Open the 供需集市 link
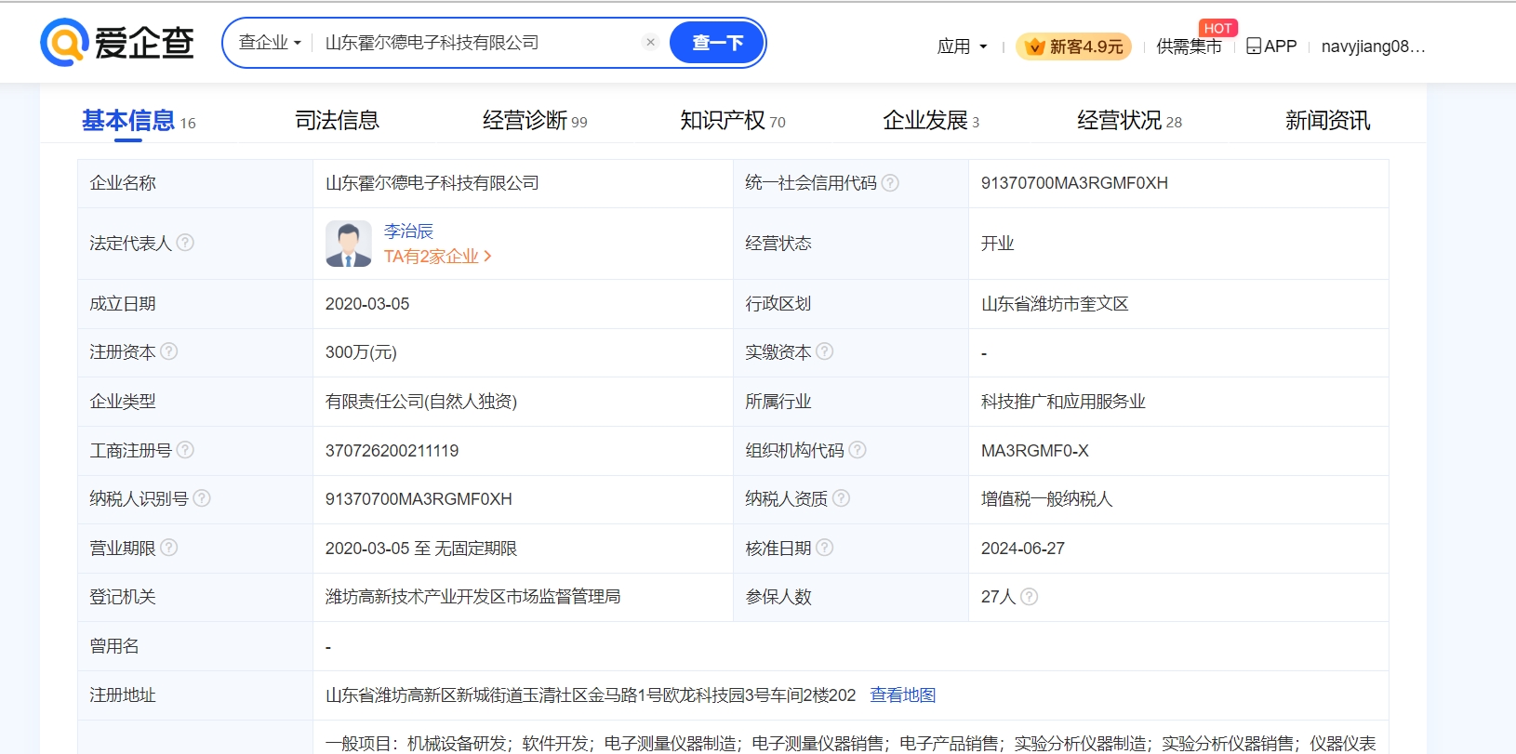1516x754 pixels. [1189, 46]
